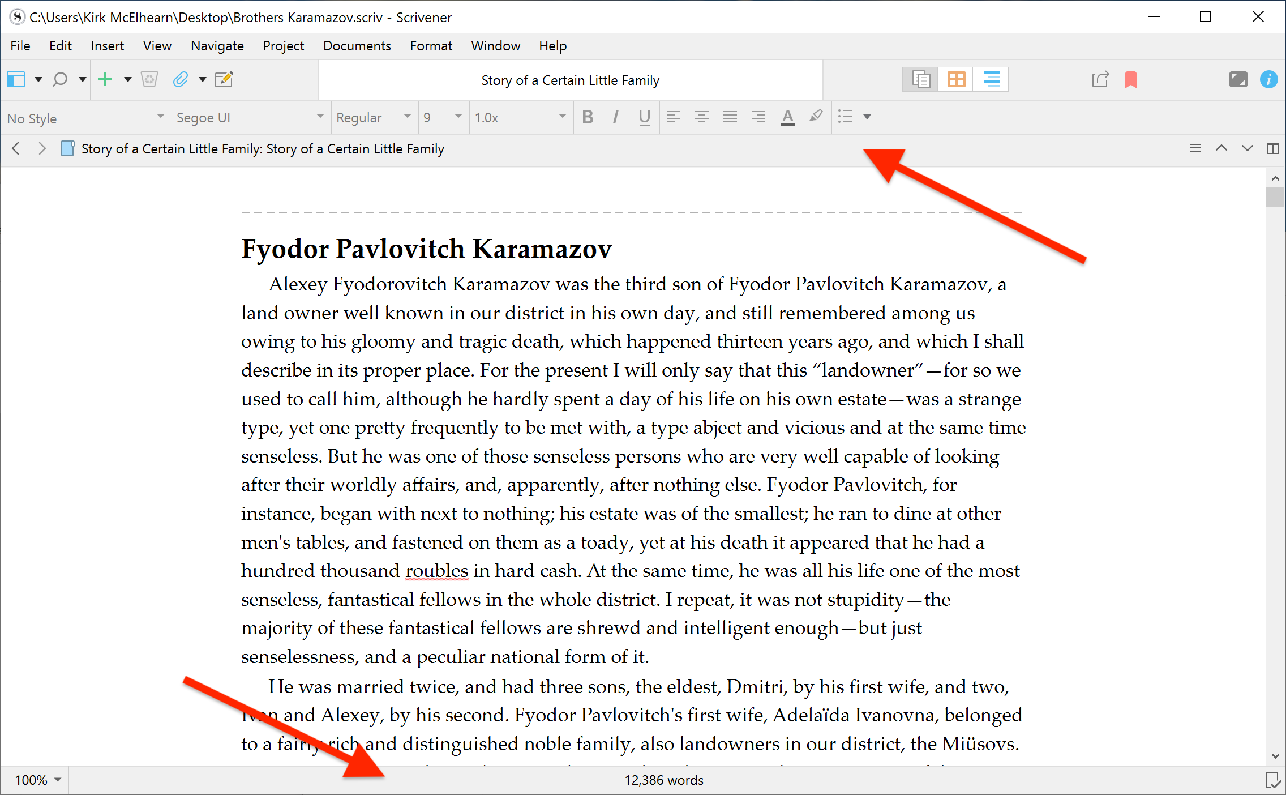The height and width of the screenshot is (795, 1286).
Task: Click the red Bookmarks icon
Action: [1130, 80]
